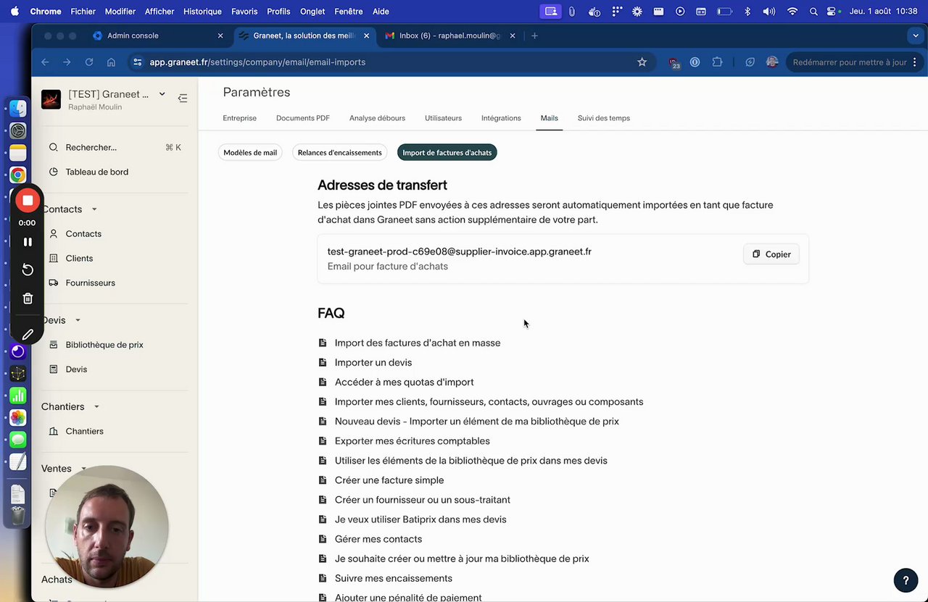Switch to the Entreprise settings tab
The image size is (928, 602).
(x=239, y=118)
